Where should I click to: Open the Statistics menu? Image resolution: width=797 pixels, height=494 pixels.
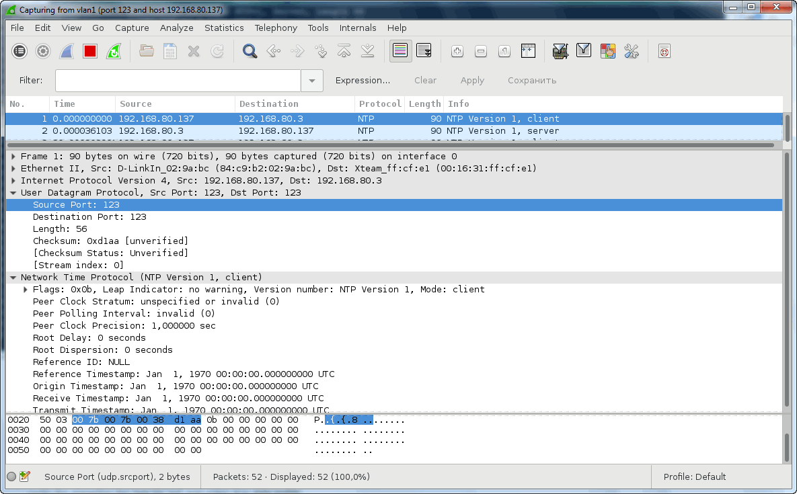(x=224, y=28)
